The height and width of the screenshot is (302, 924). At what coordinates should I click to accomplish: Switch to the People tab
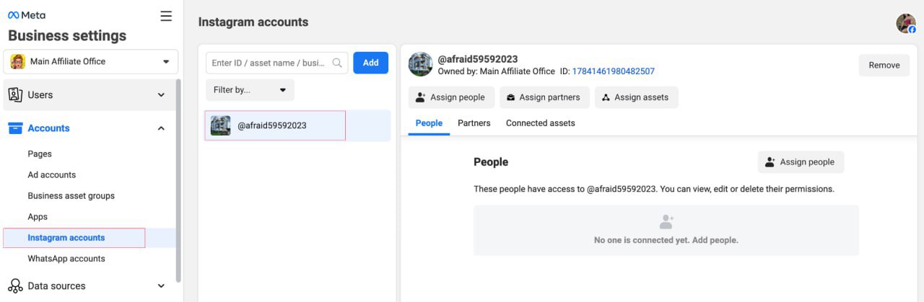pos(429,123)
